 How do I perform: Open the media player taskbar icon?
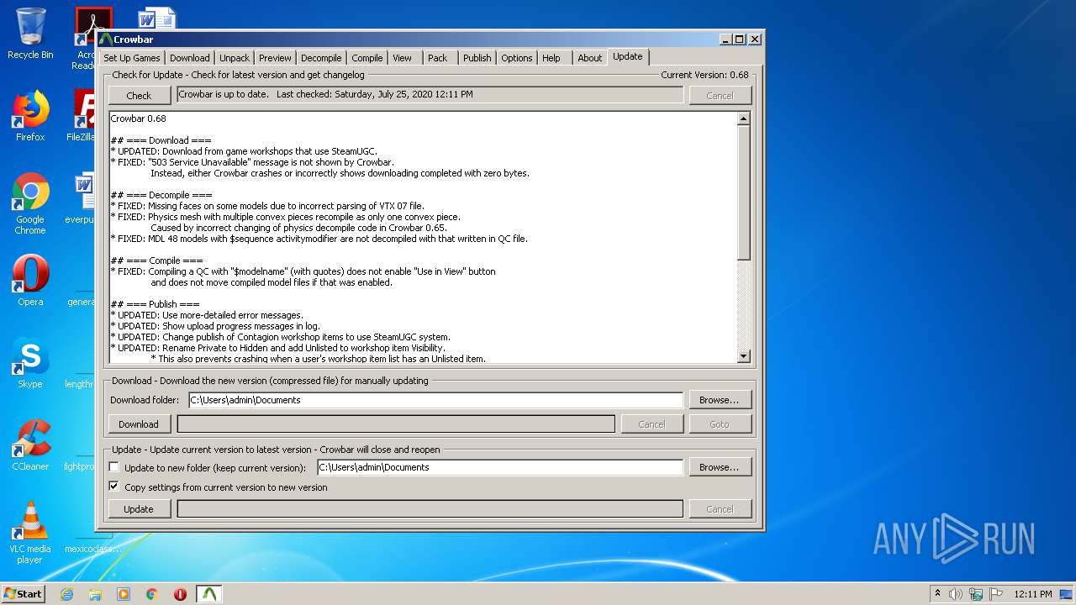click(124, 594)
